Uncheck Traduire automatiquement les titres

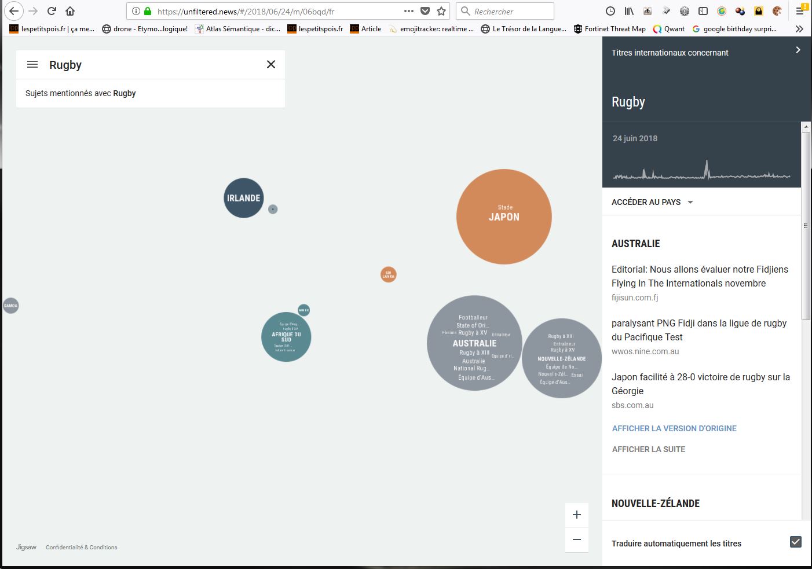795,542
